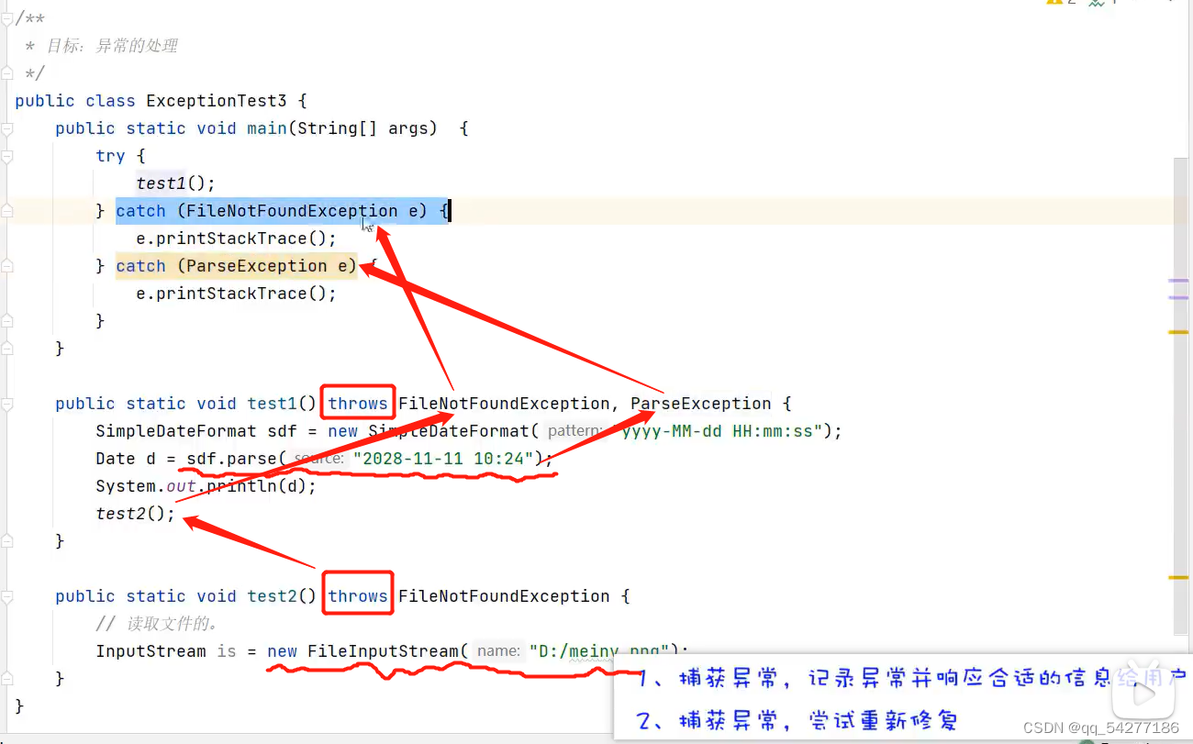Collapse the try block fold marker
1193x744 pixels.
pos(6,156)
